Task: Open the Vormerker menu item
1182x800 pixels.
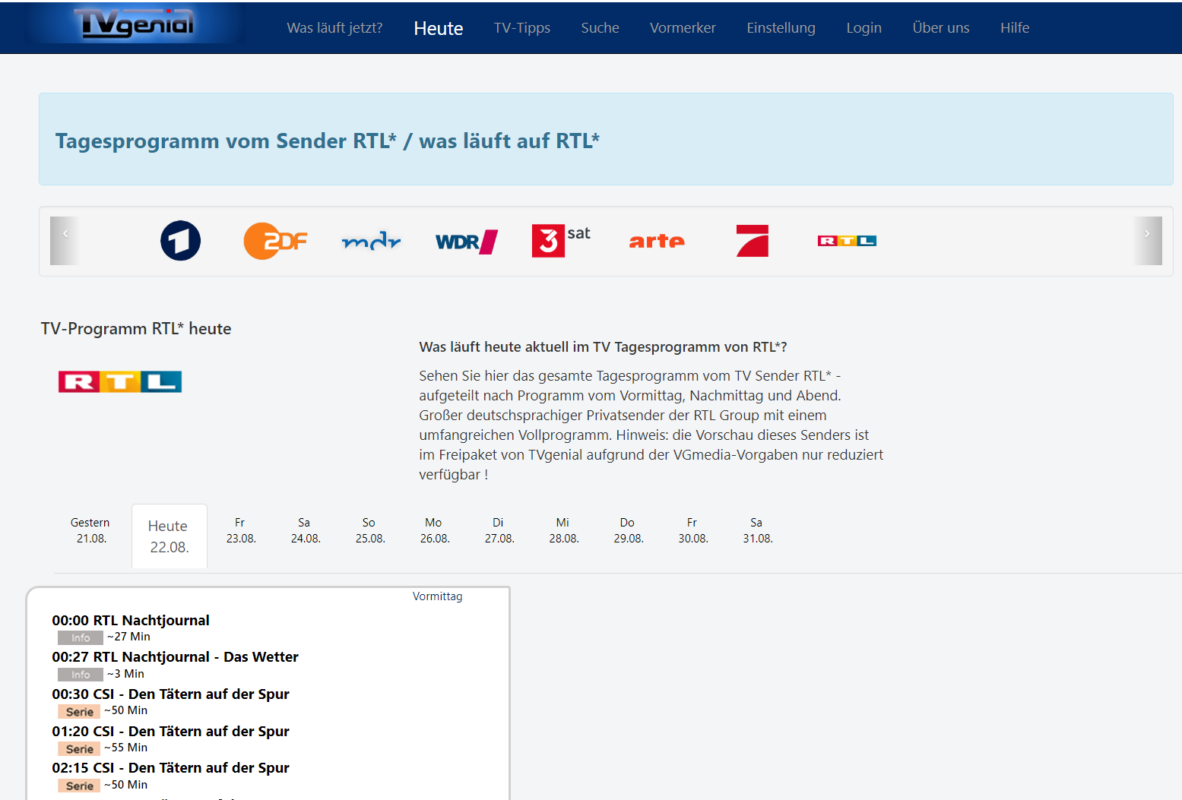Action: [683, 28]
